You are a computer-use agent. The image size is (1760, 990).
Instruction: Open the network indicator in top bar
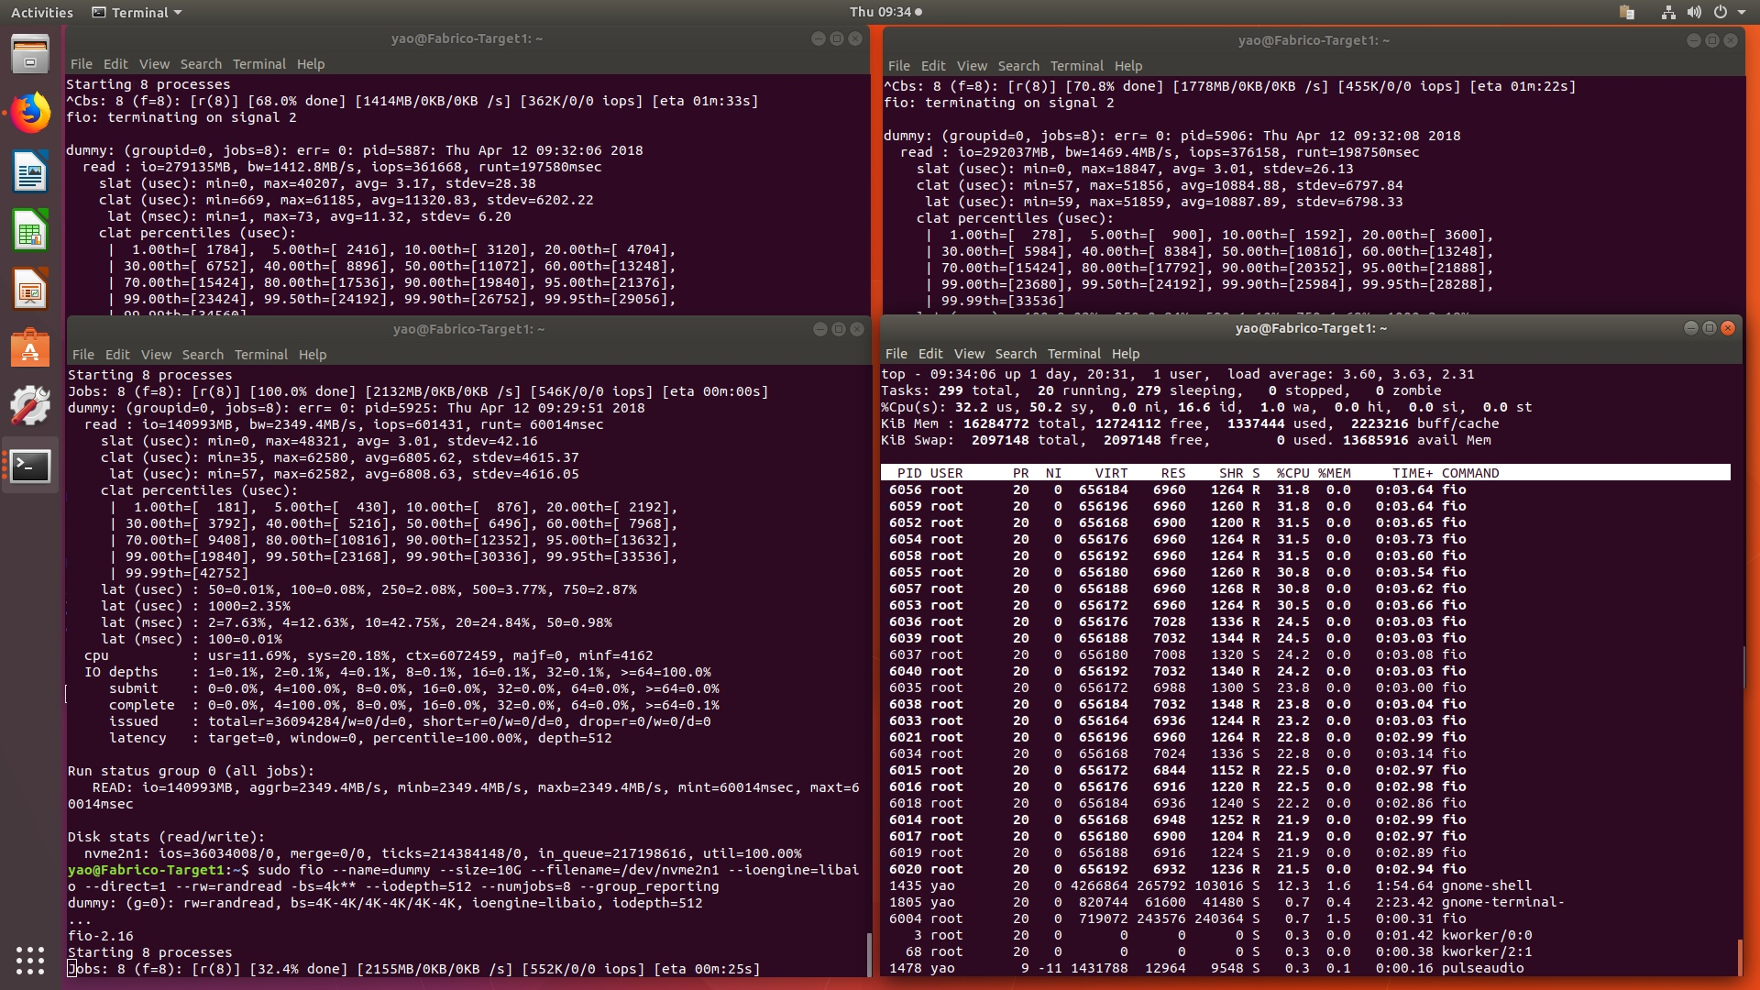pyautogui.click(x=1668, y=12)
